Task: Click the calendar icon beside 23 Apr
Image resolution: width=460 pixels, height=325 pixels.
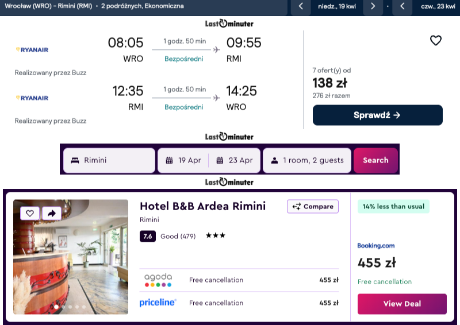Action: tap(220, 160)
